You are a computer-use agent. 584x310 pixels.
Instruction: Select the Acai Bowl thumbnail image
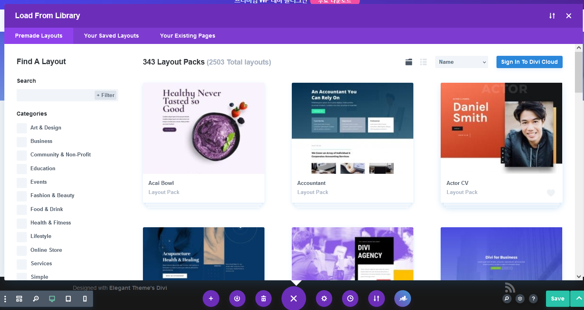tap(204, 128)
